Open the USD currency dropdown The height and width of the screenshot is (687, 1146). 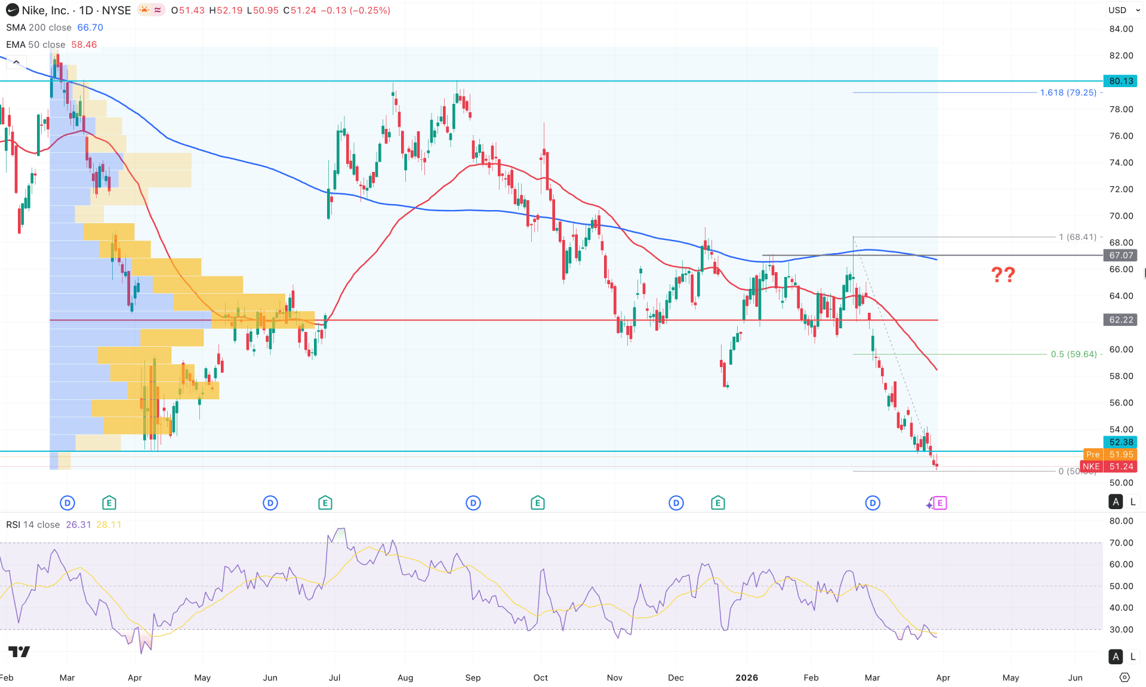(x=1122, y=10)
